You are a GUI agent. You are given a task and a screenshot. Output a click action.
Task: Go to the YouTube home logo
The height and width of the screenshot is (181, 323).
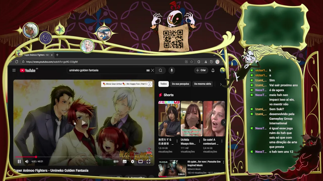pyautogui.click(x=28, y=70)
